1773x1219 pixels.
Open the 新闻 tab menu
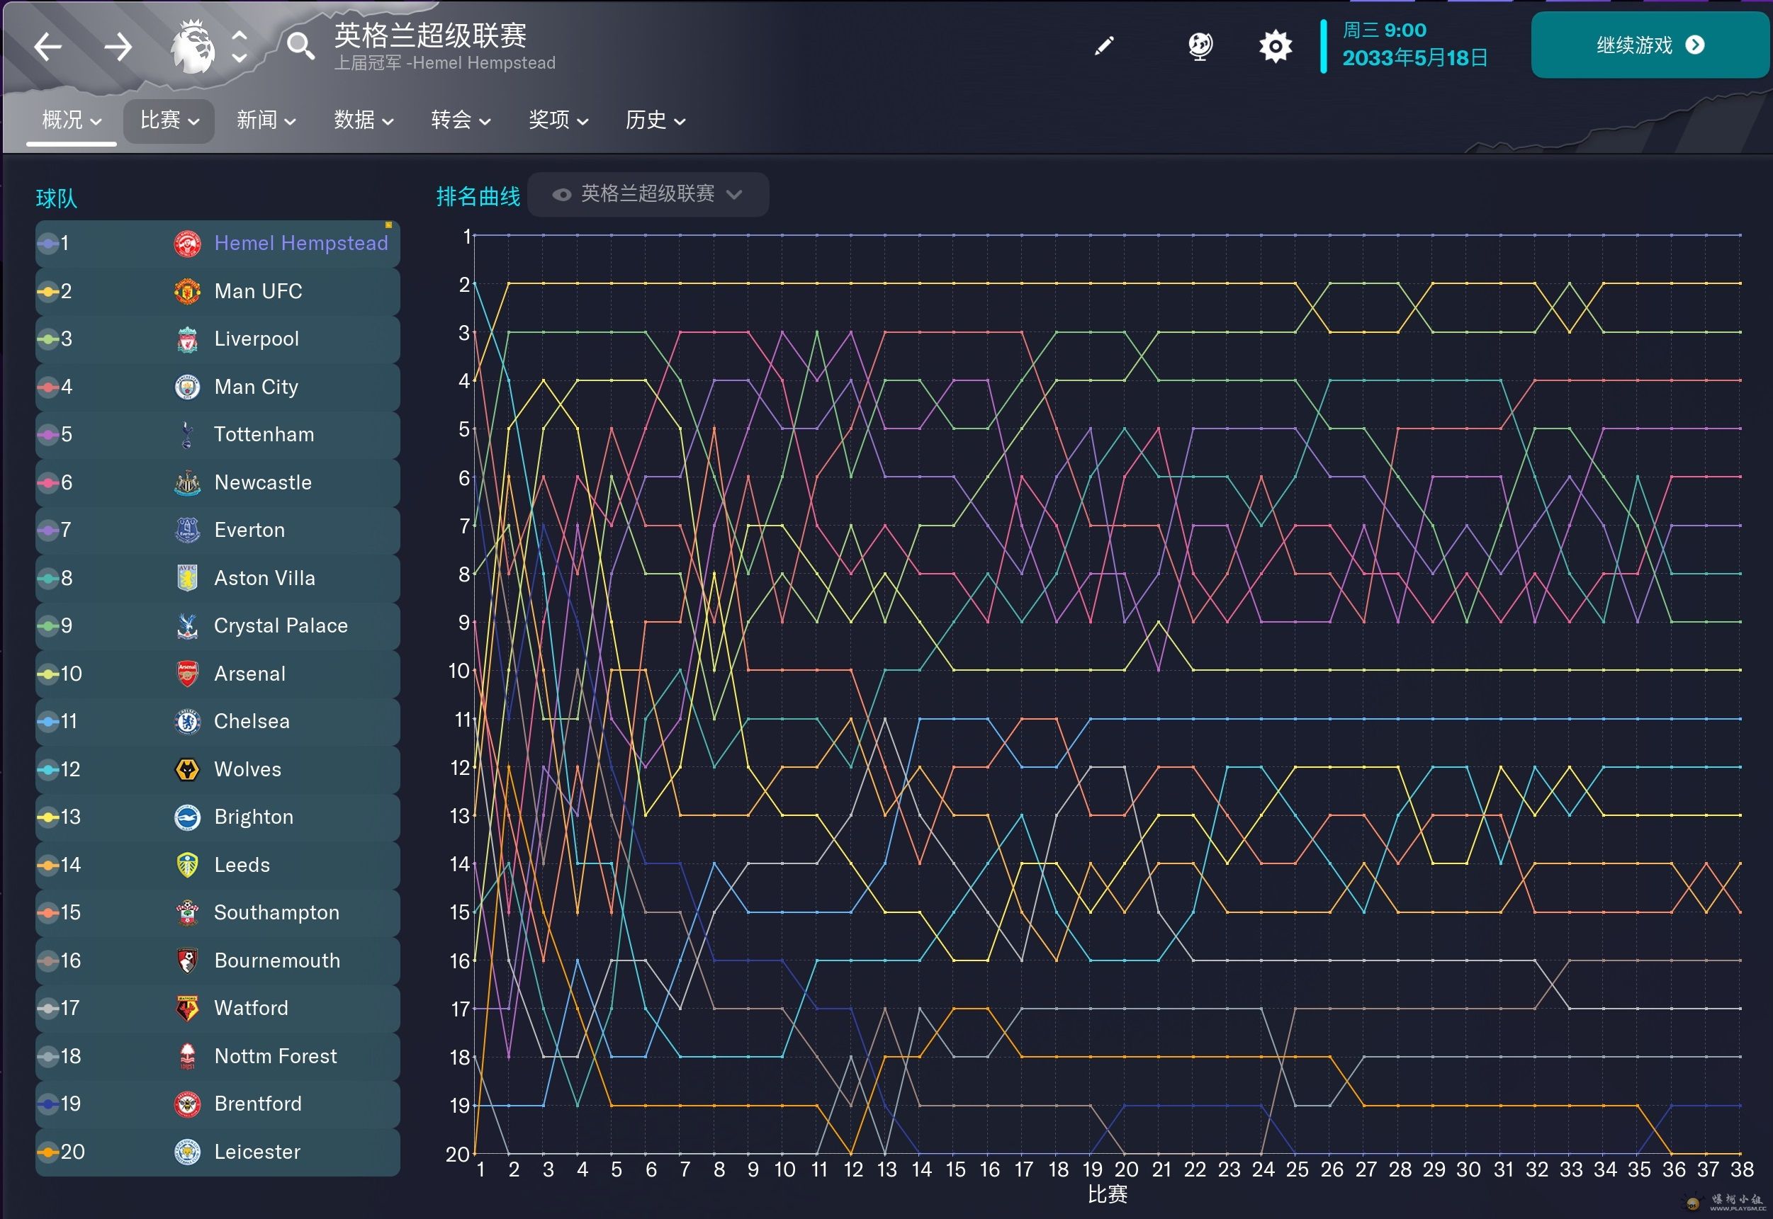click(265, 120)
